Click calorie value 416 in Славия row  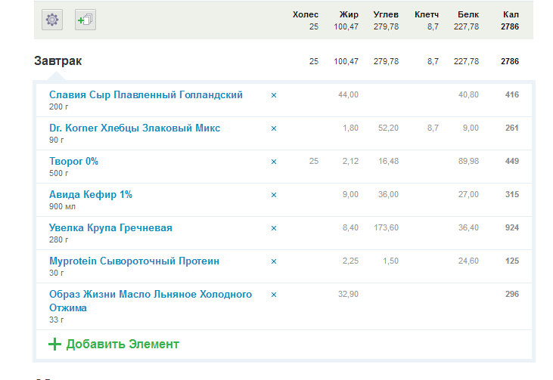coord(512,94)
